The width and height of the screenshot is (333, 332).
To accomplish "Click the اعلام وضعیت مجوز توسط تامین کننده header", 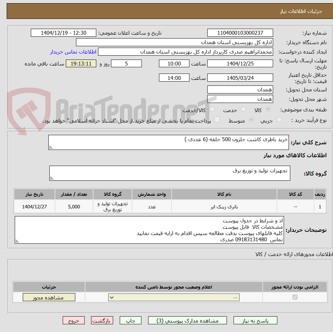I will pos(174,287).
